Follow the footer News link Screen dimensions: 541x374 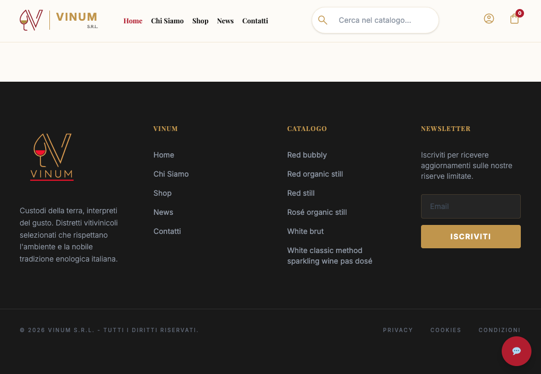pos(163,212)
